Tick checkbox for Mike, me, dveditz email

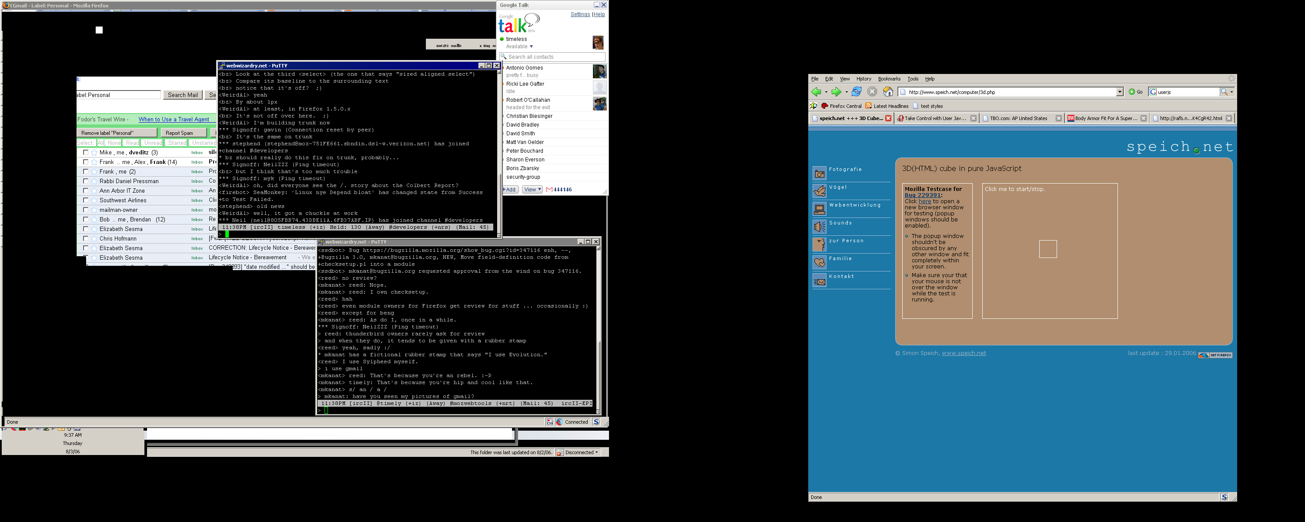(86, 153)
